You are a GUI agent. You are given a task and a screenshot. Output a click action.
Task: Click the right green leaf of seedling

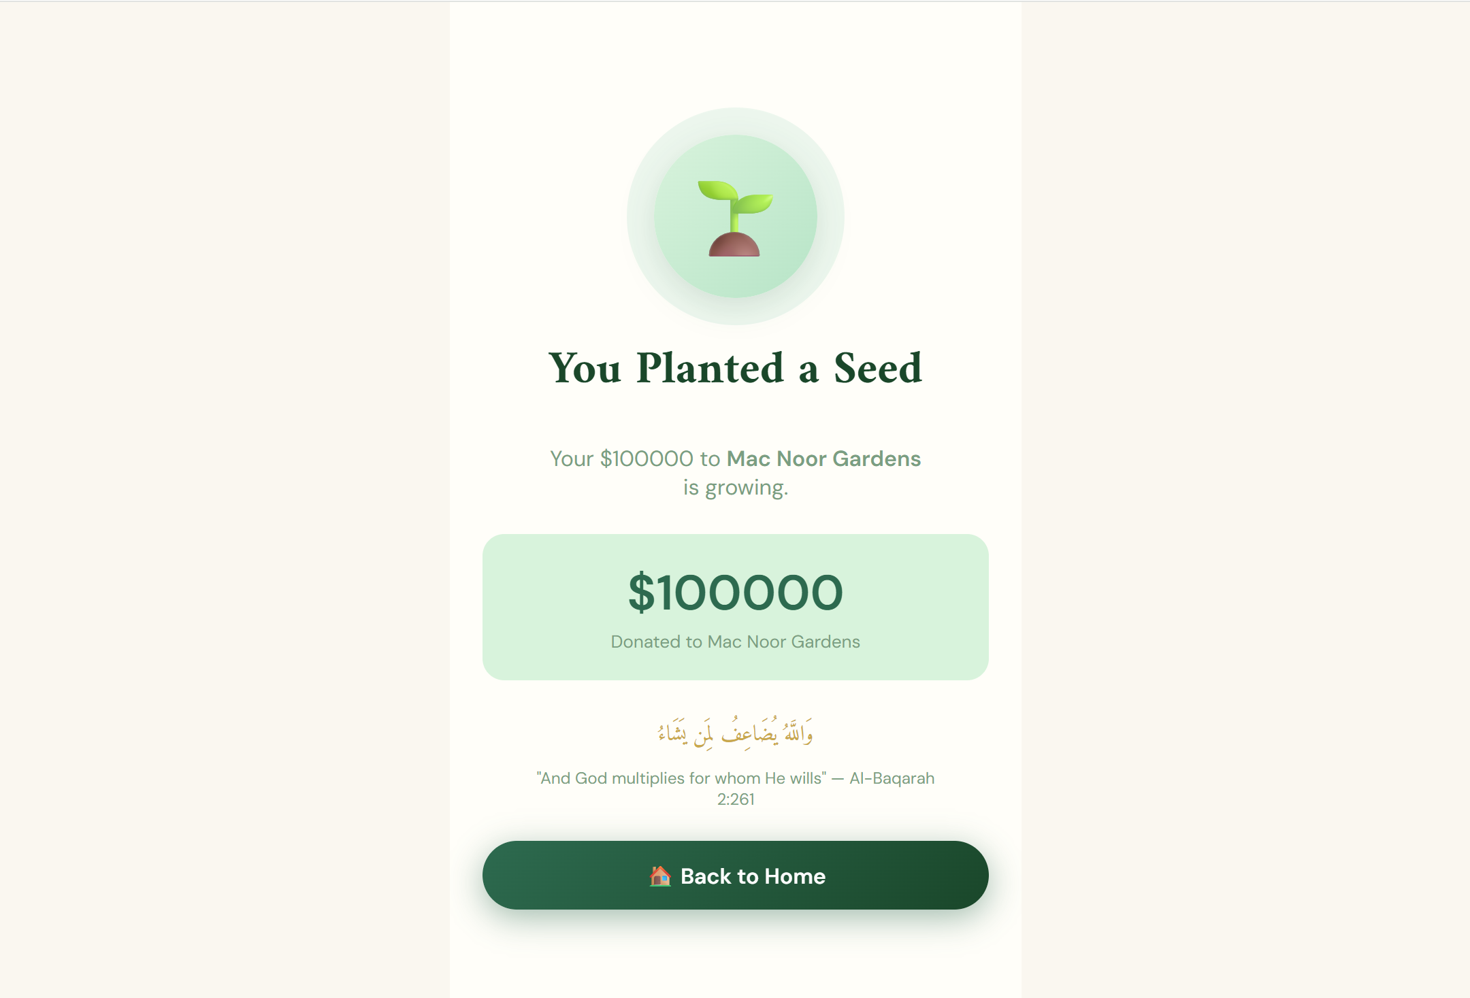(x=754, y=203)
